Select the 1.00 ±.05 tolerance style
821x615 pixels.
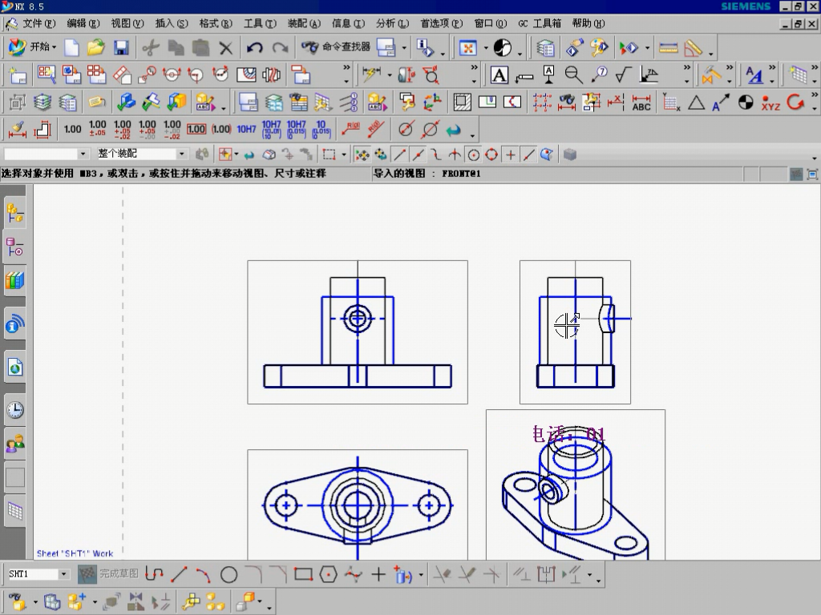(x=97, y=129)
